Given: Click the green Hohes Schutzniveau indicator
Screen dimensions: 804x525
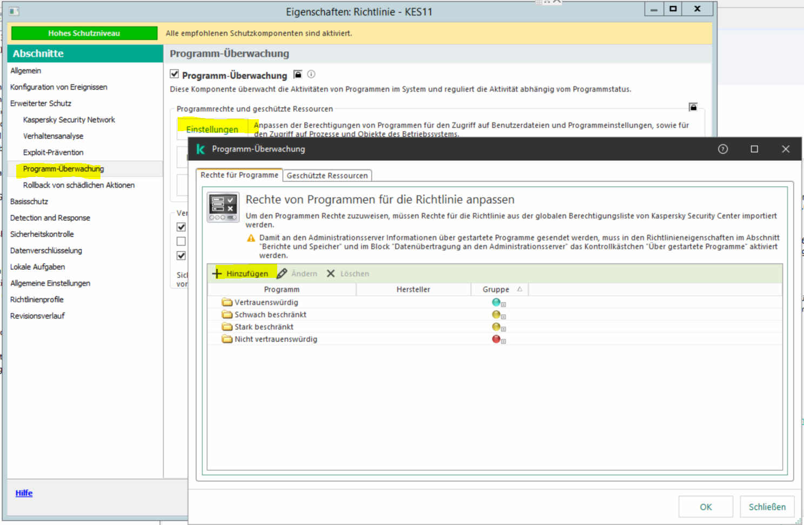Looking at the screenshot, I should pos(84,33).
